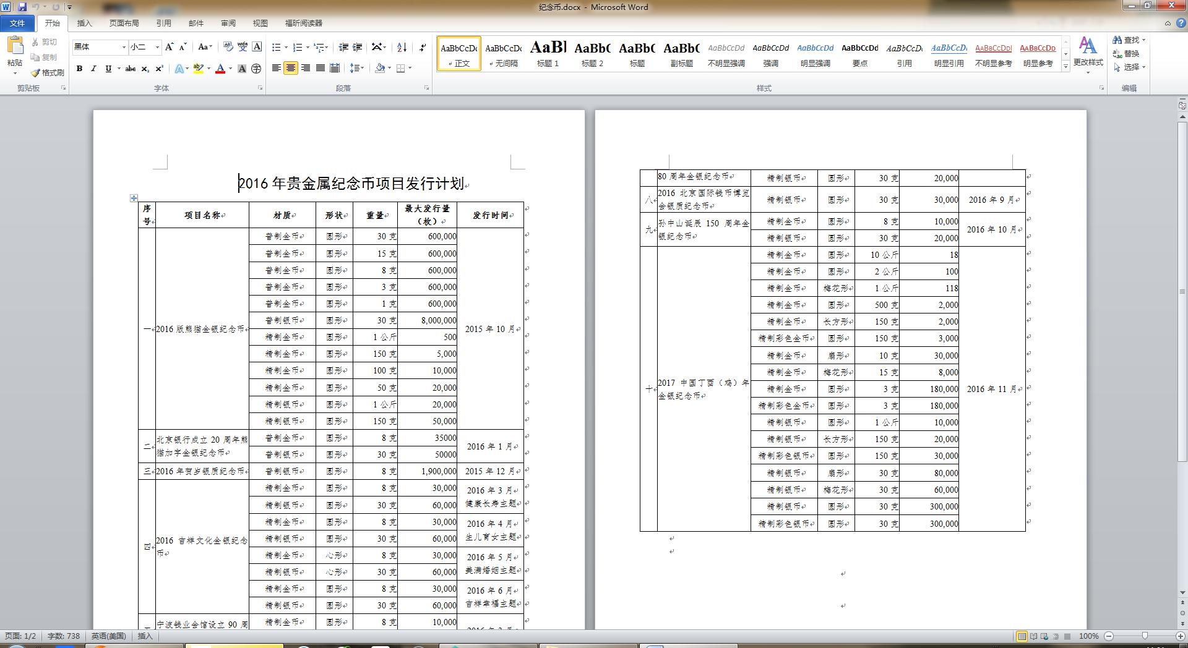The image size is (1188, 648).
Task: Open the font size dropdown showing 小二
Action: pos(156,47)
